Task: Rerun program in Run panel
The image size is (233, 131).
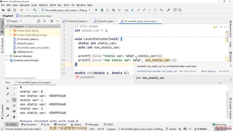Action: [8, 88]
